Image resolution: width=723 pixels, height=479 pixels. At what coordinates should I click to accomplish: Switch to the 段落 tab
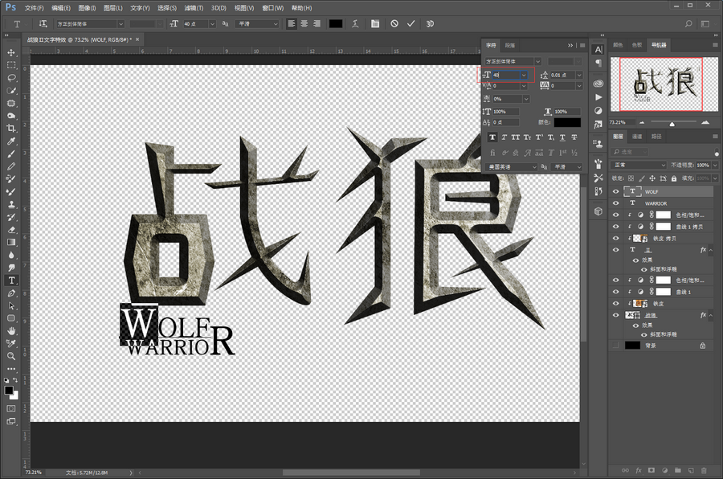coord(511,45)
